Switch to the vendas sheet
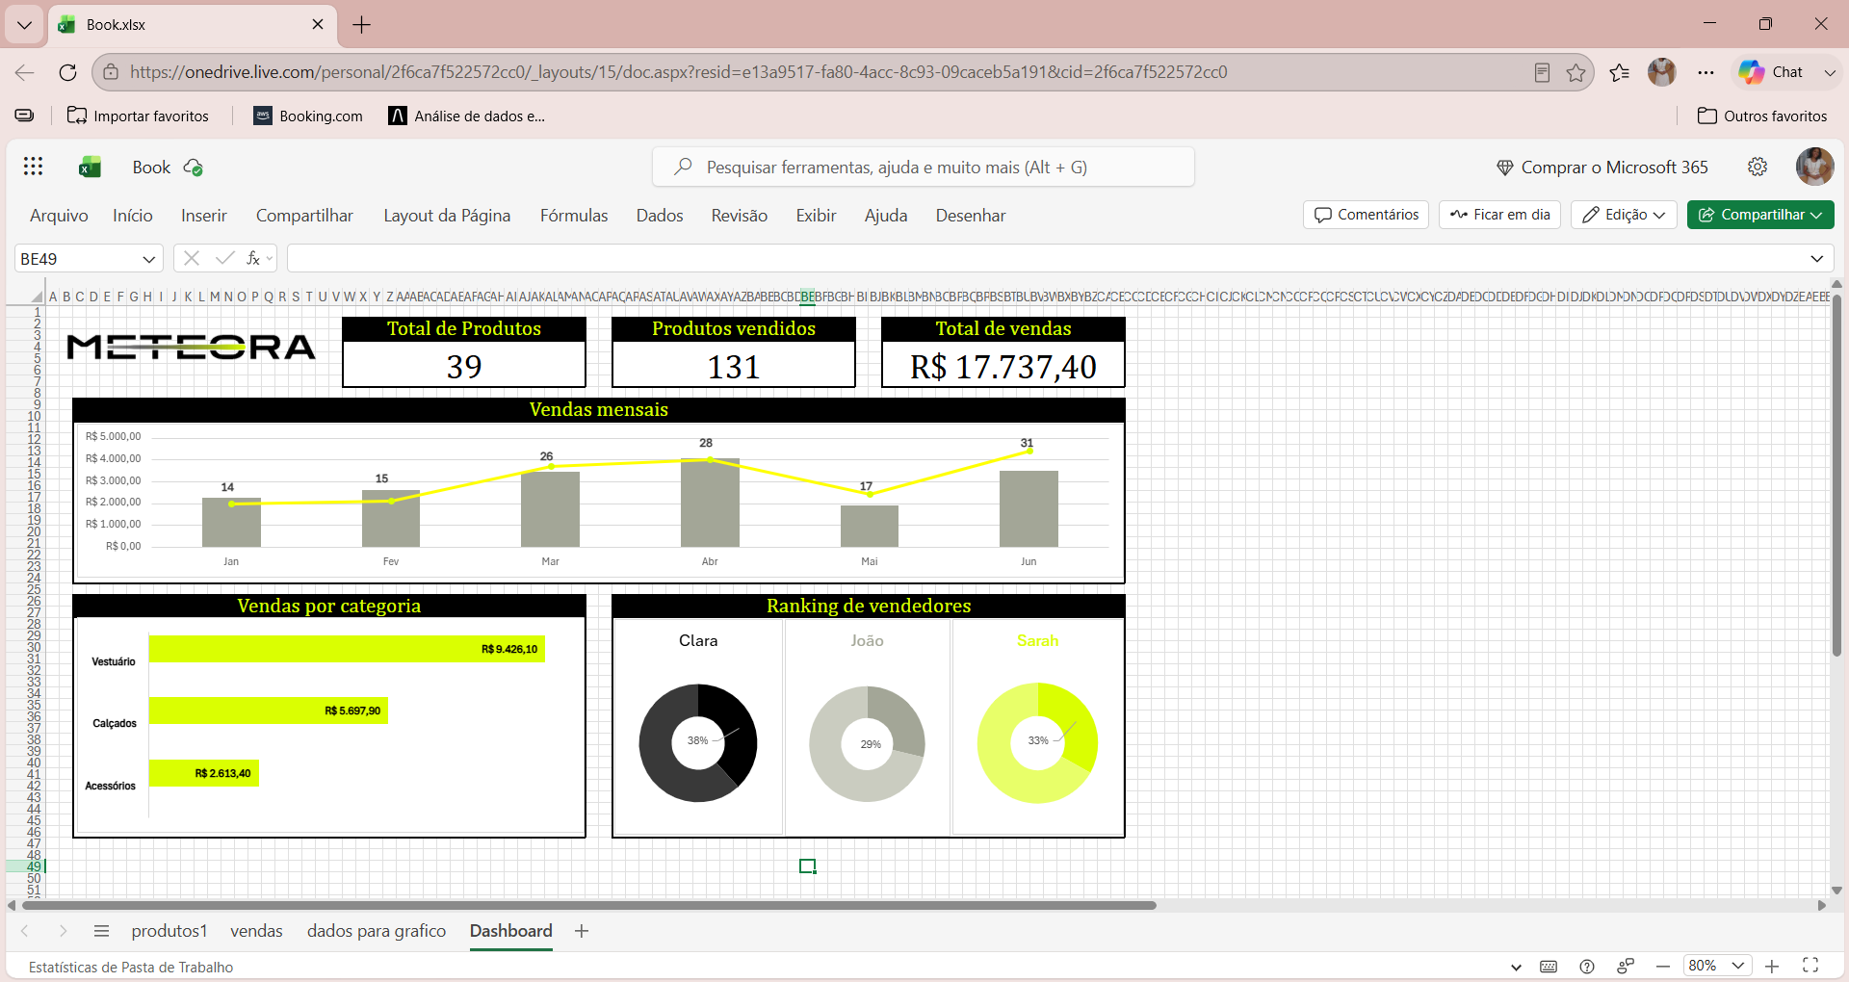Image resolution: width=1849 pixels, height=982 pixels. tap(256, 931)
